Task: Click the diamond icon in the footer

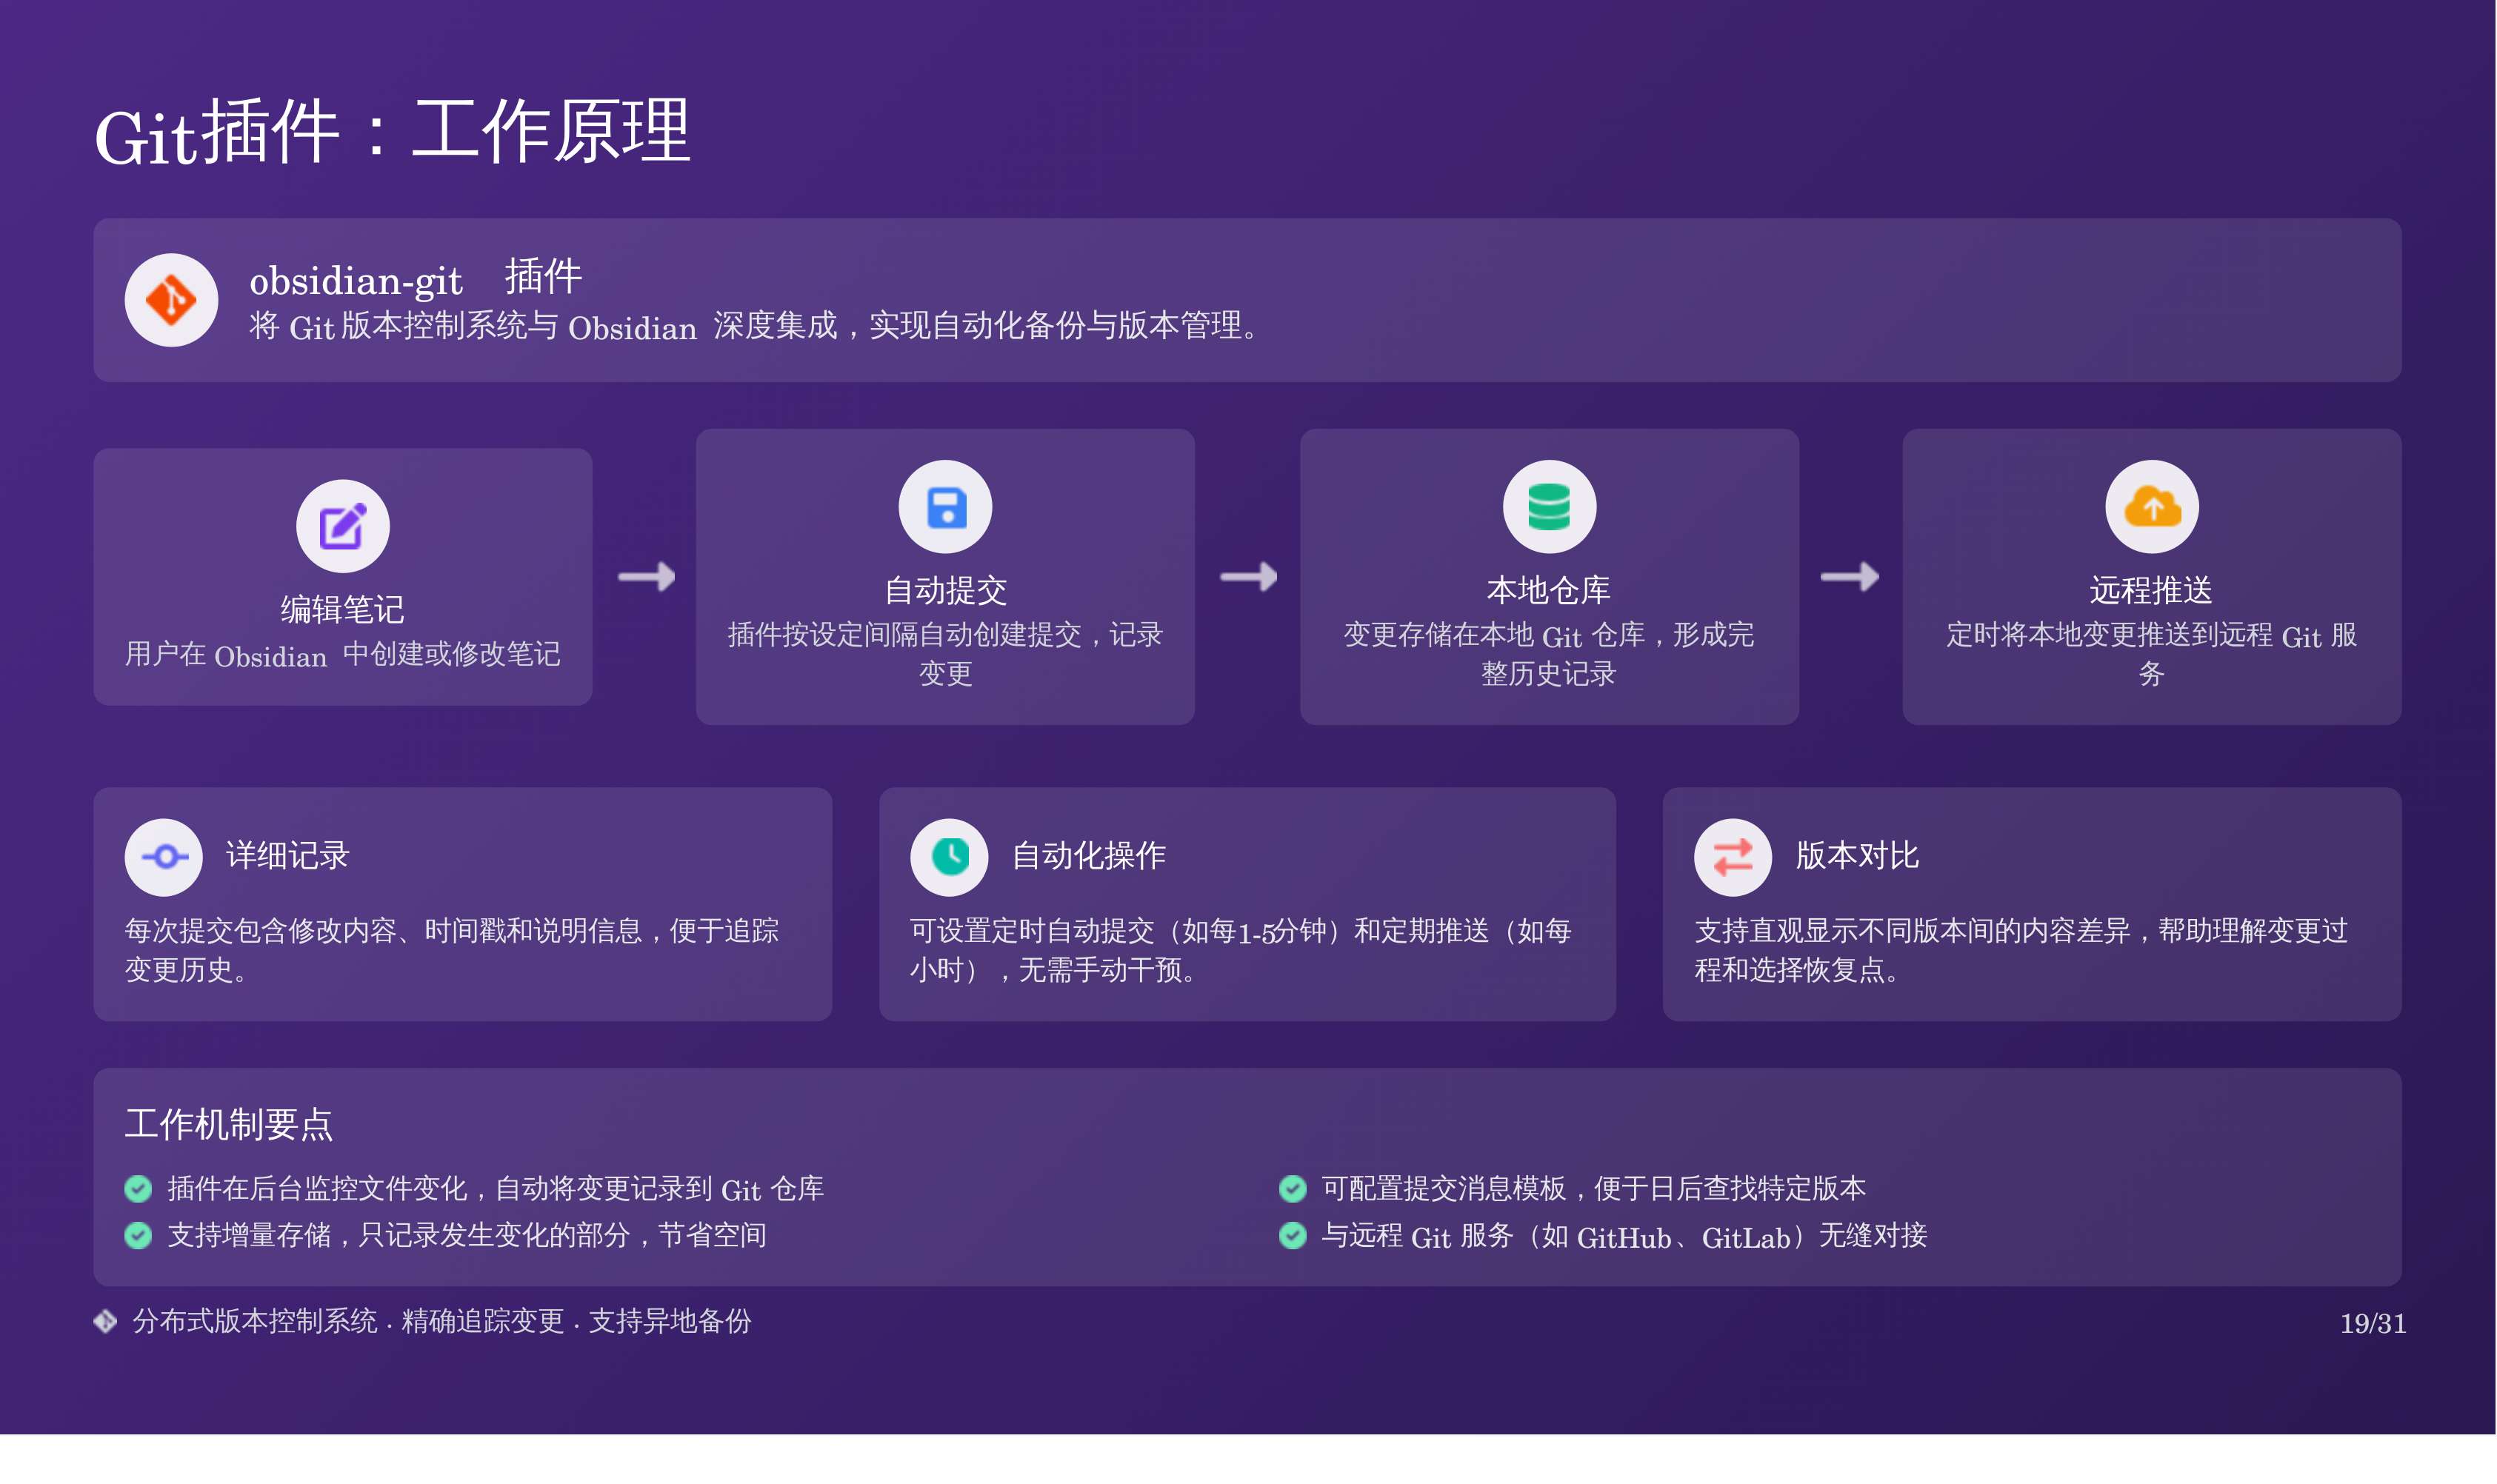Action: (105, 1321)
